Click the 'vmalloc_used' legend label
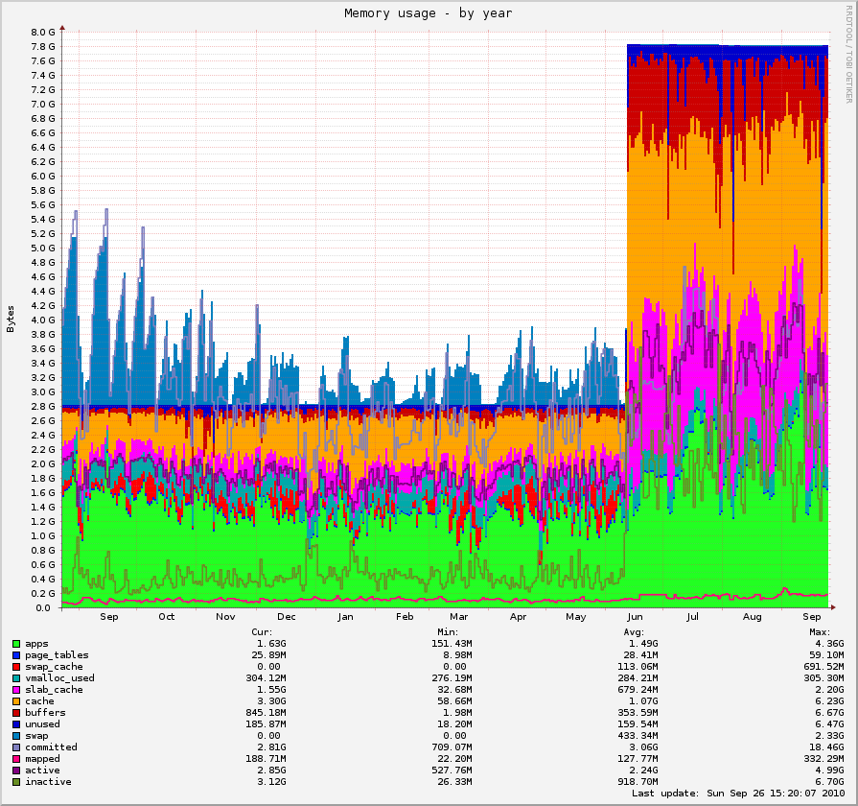Screen dimensions: 858x806 (59, 678)
